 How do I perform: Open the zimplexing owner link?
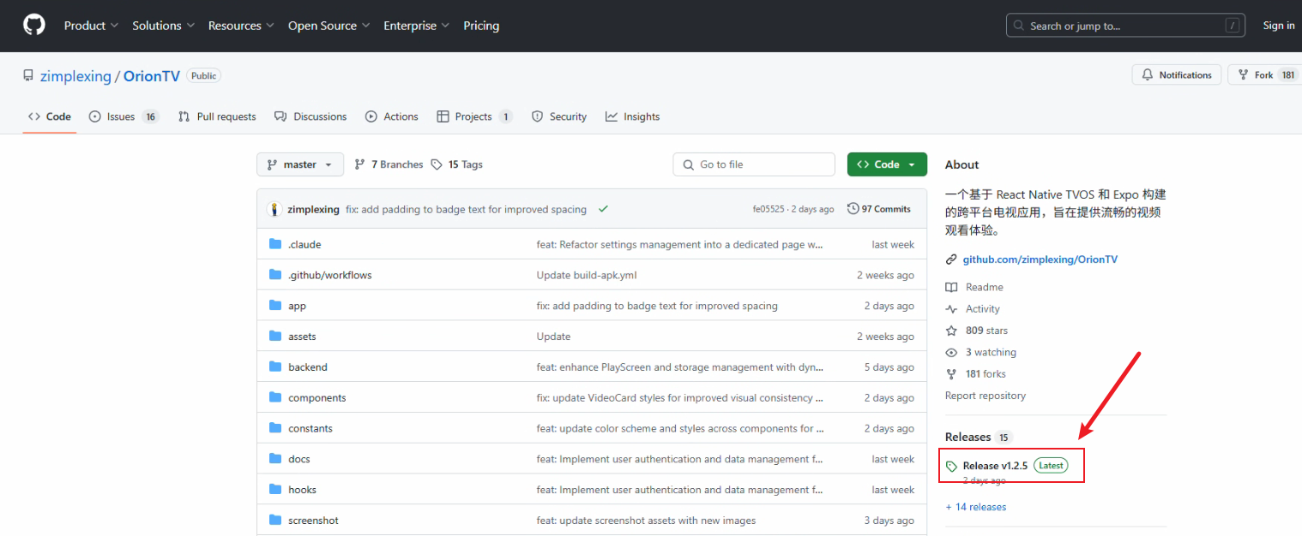coord(75,76)
